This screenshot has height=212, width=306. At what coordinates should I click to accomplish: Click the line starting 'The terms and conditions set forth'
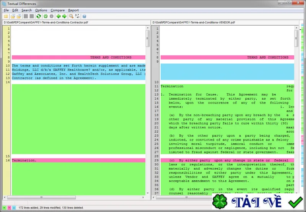coord(78,66)
